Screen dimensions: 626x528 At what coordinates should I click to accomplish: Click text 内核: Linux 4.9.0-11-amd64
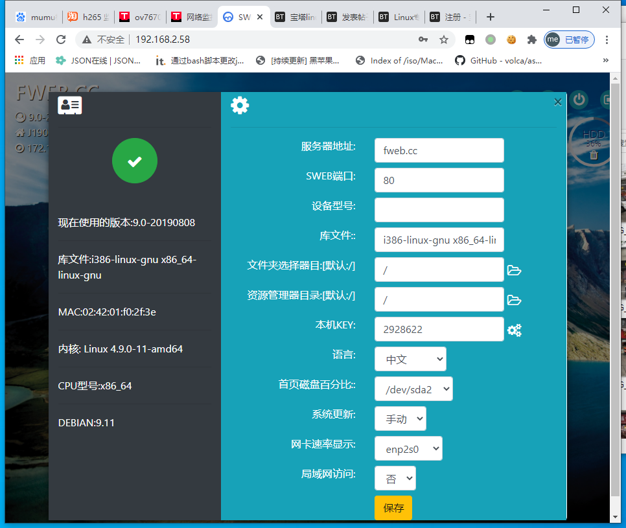pyautogui.click(x=120, y=349)
